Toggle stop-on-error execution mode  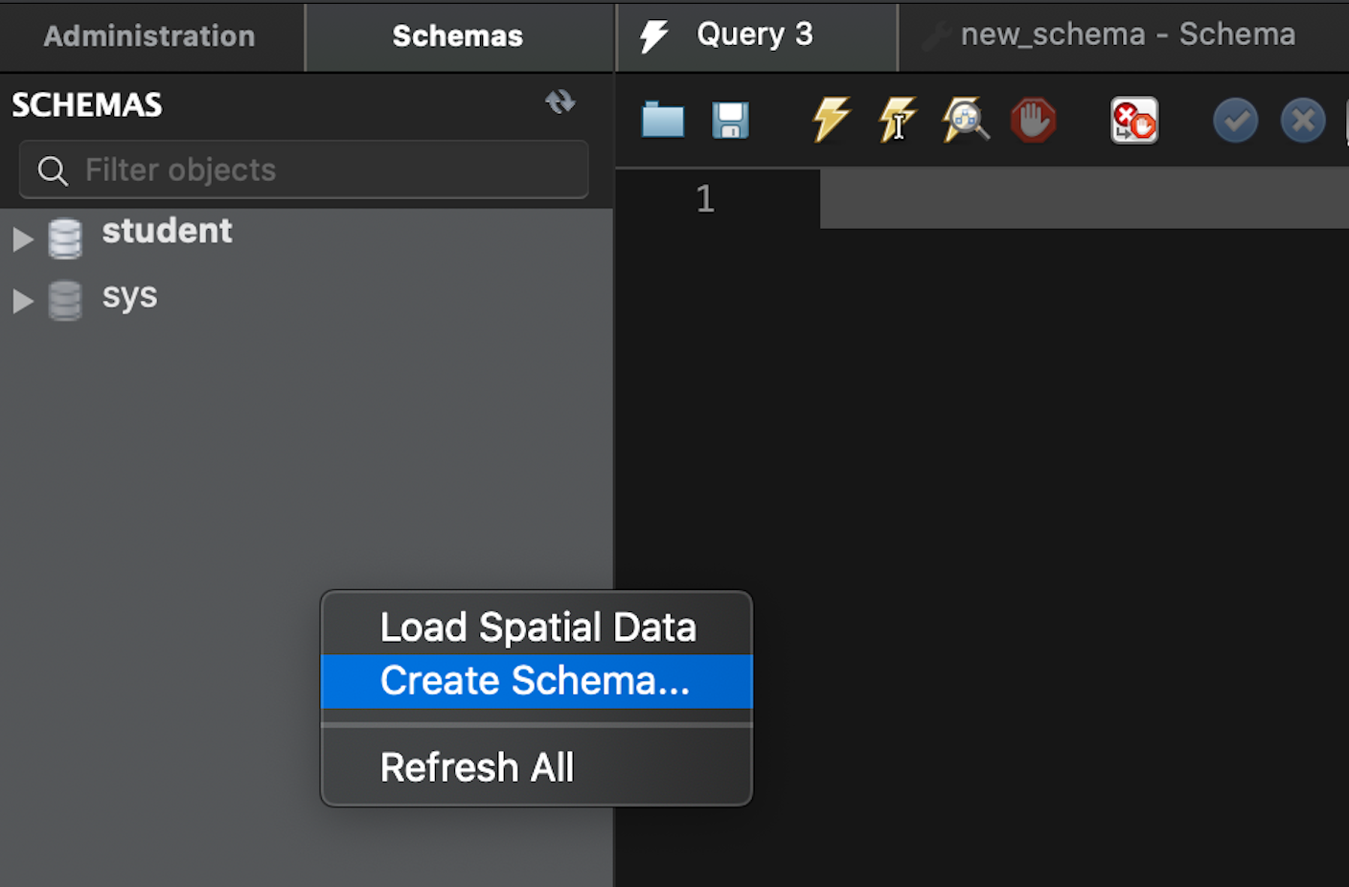(x=1134, y=121)
